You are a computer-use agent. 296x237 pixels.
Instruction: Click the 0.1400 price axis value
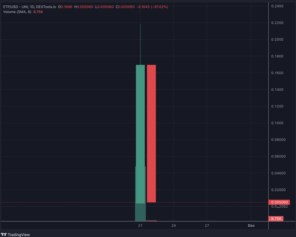coord(277,89)
